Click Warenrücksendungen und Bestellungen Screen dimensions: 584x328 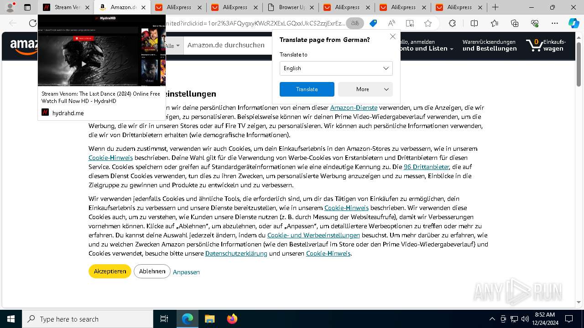pos(490,45)
